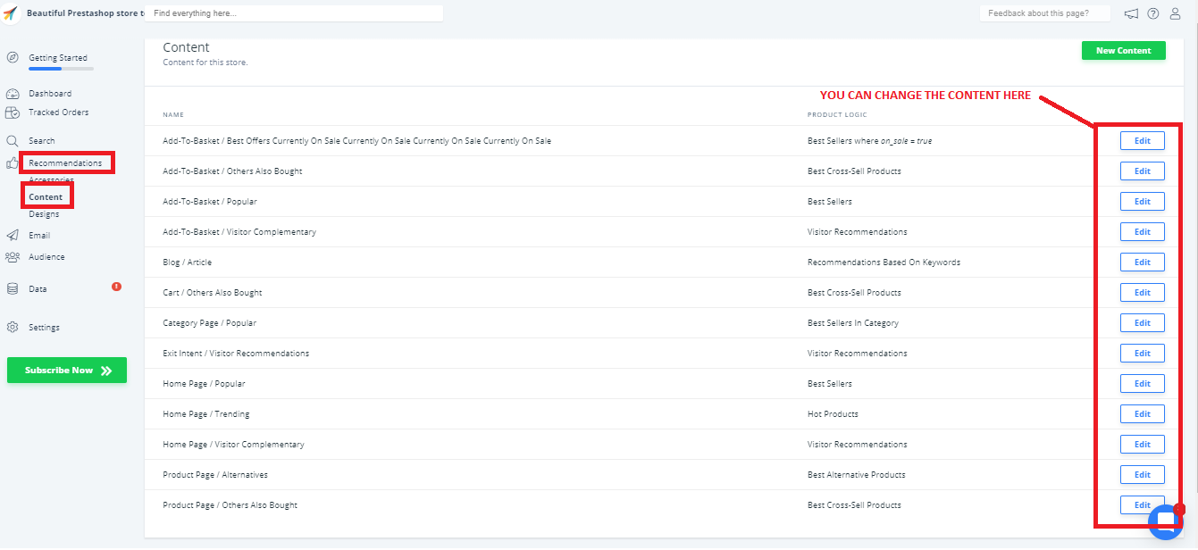The height and width of the screenshot is (550, 1198).
Task: Edit the Home Page / Trending content
Action: click(1142, 414)
